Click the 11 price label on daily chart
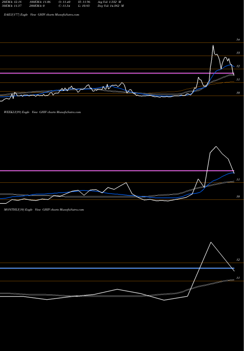The width and height of the screenshot is (244, 351). 238,79
